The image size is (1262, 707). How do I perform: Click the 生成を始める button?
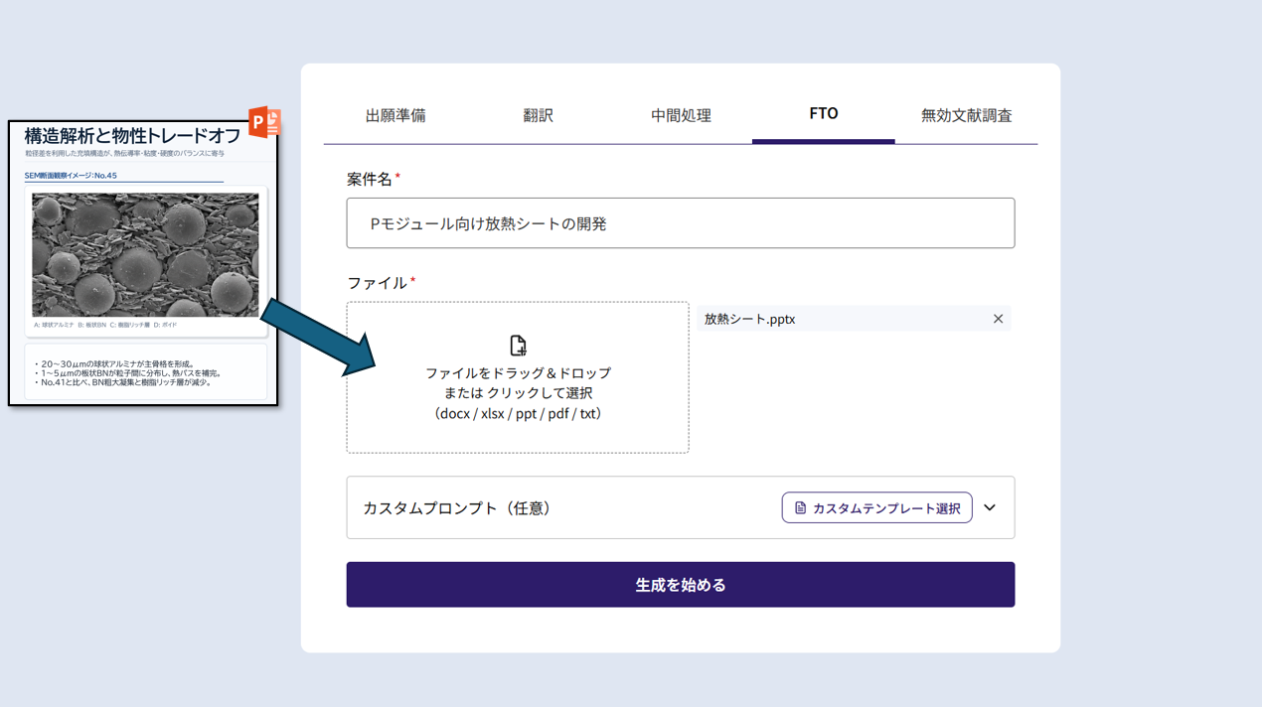click(681, 585)
